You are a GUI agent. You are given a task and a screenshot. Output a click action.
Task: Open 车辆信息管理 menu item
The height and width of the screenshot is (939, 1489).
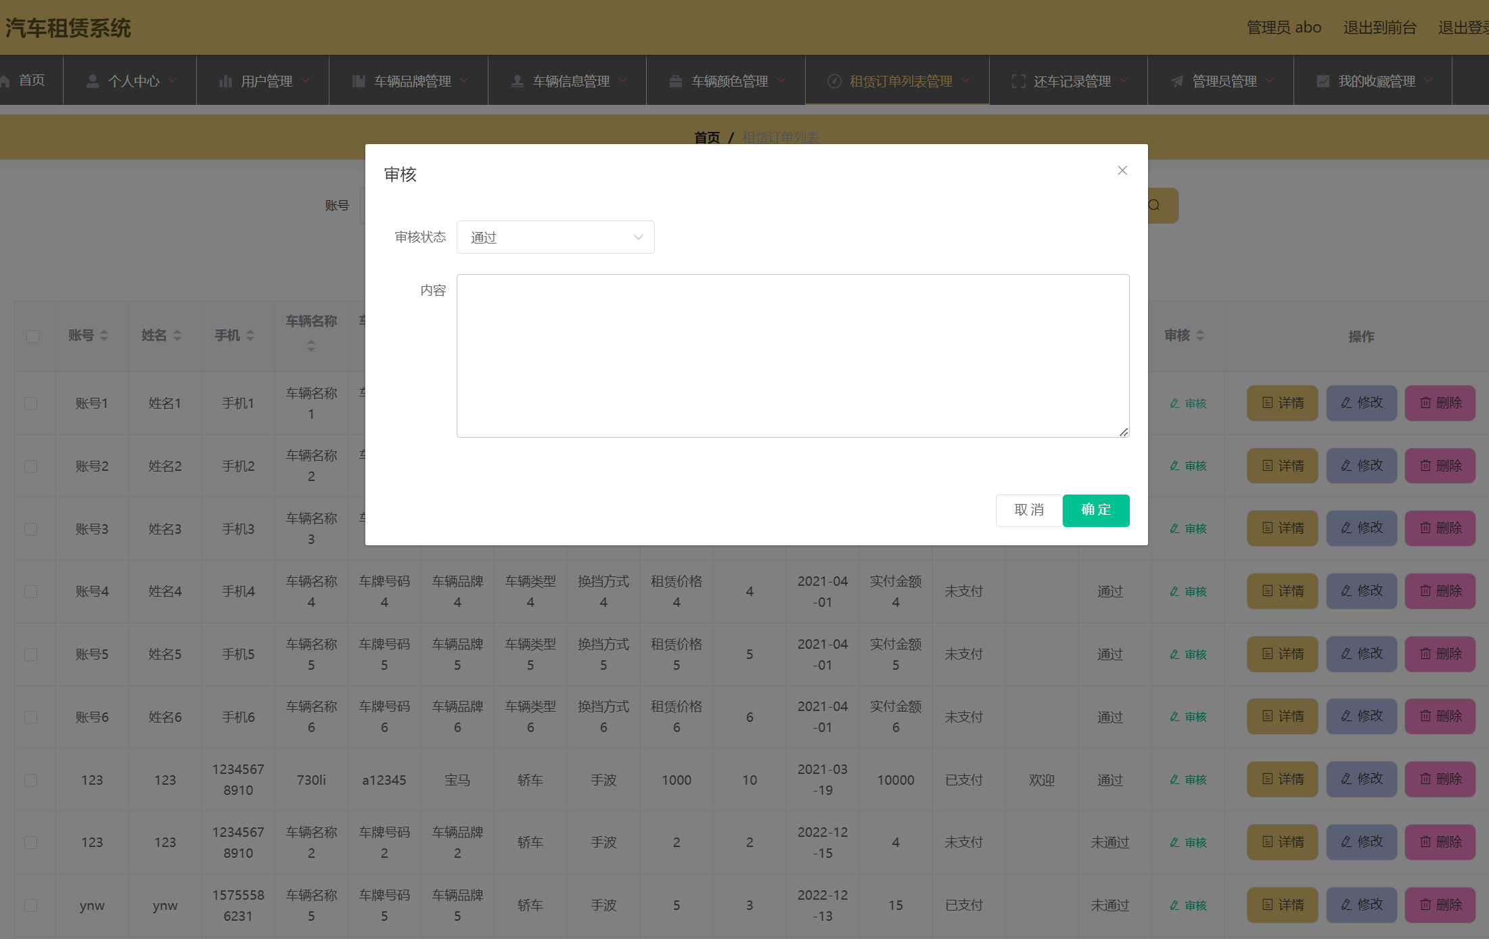571,81
